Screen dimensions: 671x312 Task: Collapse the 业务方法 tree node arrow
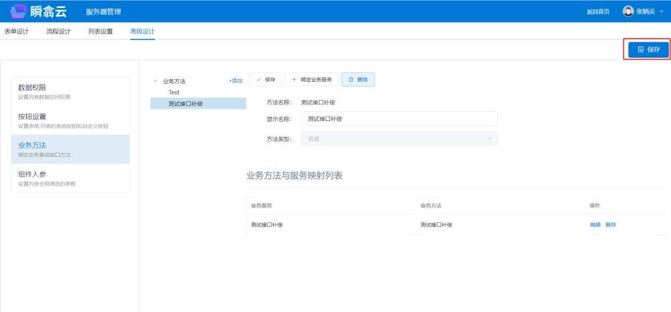[156, 81]
